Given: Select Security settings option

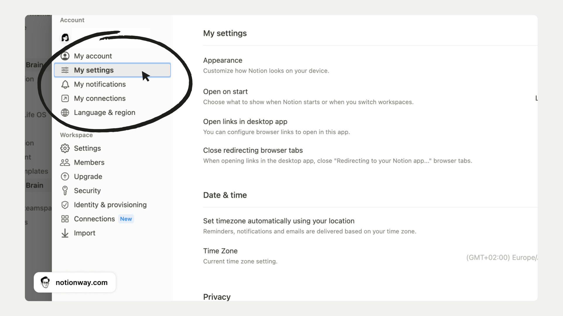Looking at the screenshot, I should (x=87, y=190).
